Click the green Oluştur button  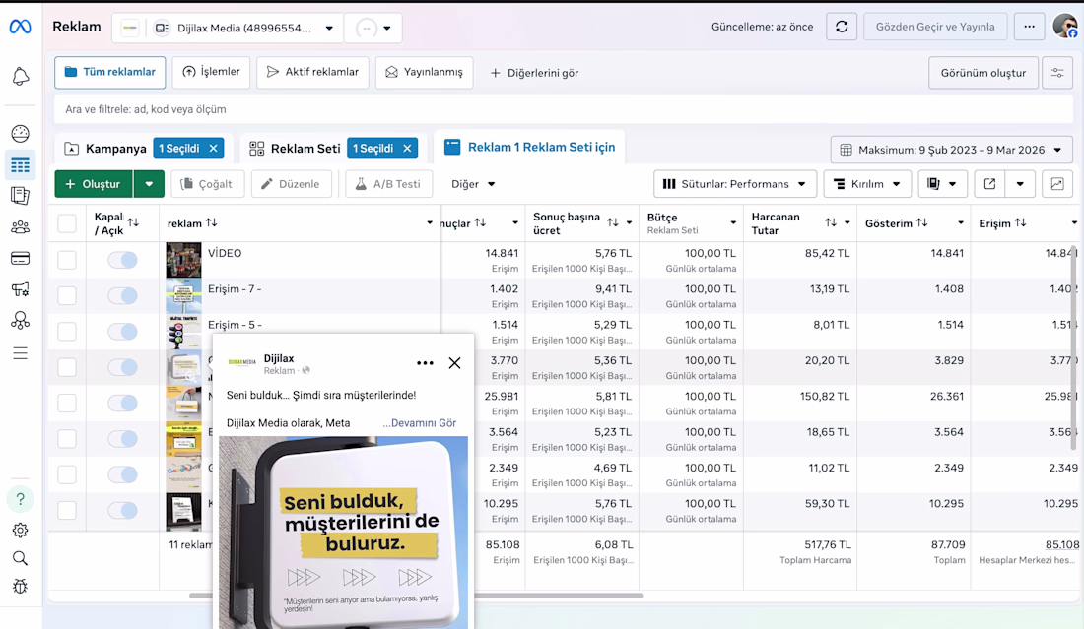click(x=94, y=184)
